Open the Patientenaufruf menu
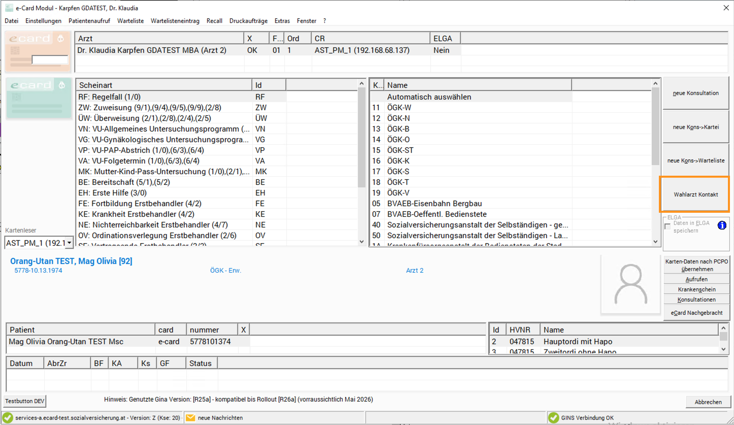 tap(89, 21)
